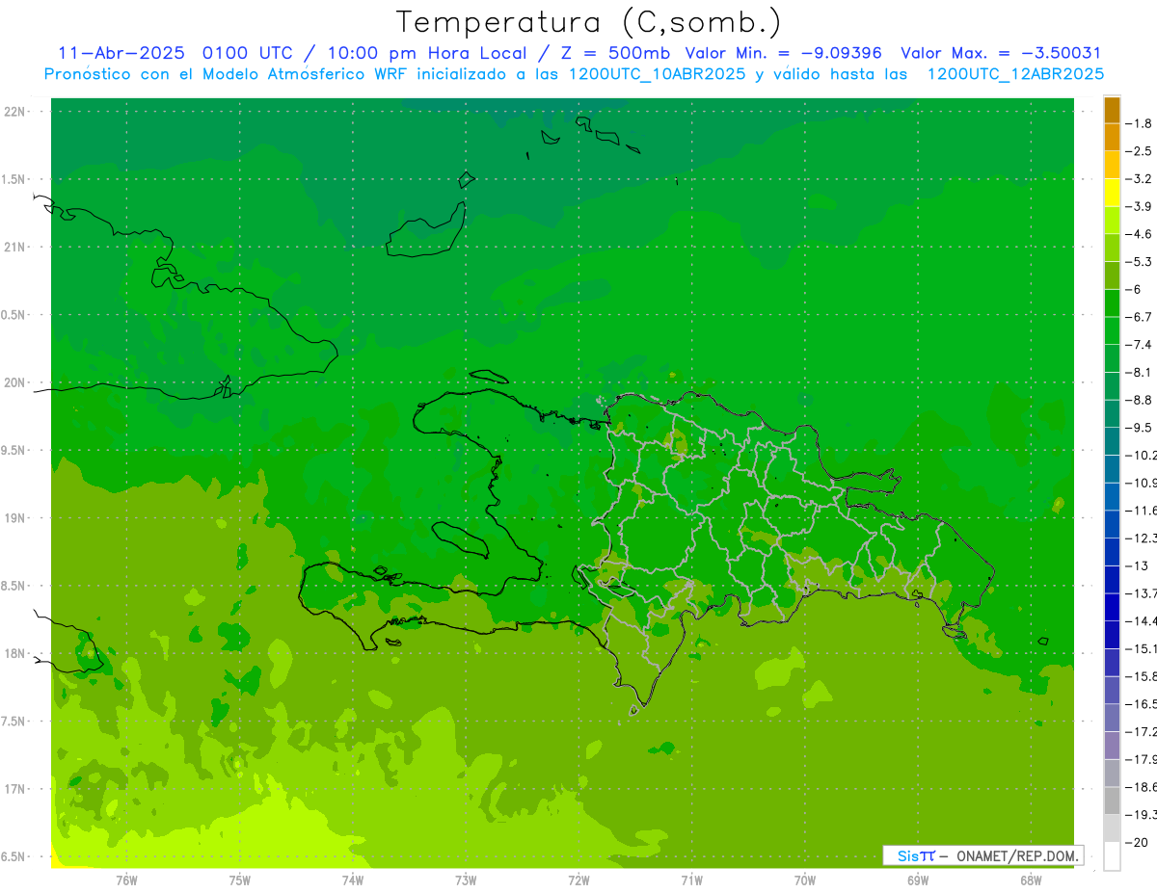
Task: Click the '68W' longitude axis label
Action: [x=1031, y=880]
